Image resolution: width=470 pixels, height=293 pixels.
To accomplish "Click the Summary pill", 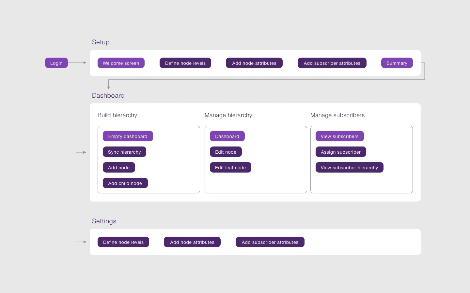I will pyautogui.click(x=397, y=63).
